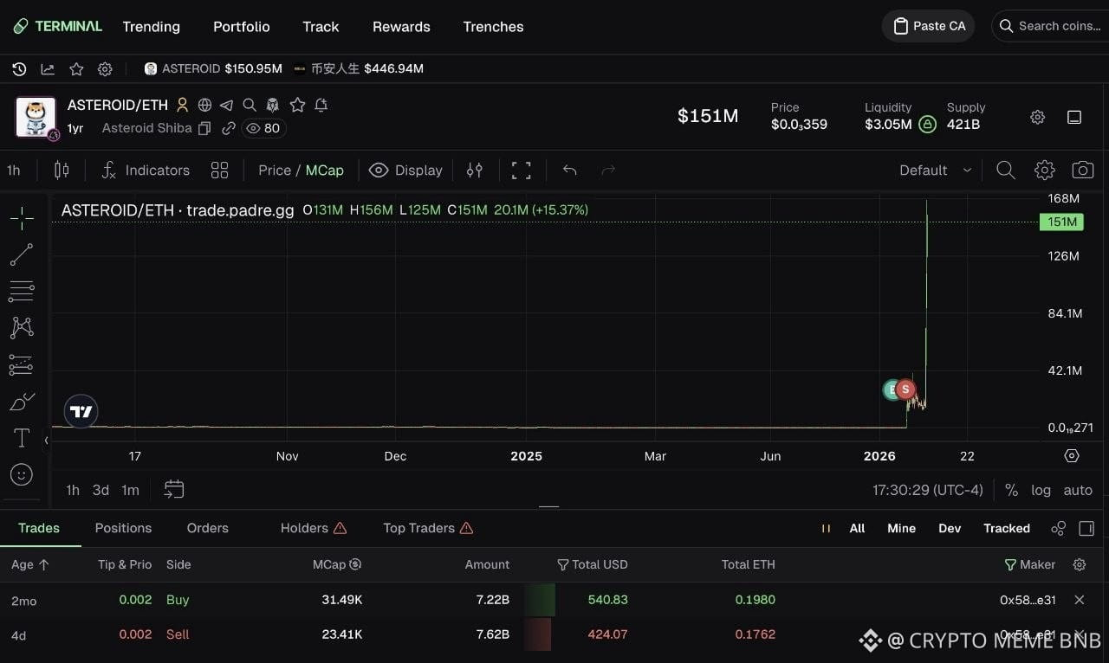Select the text annotation tool
Viewport: 1109px width, 663px height.
pyautogui.click(x=22, y=438)
